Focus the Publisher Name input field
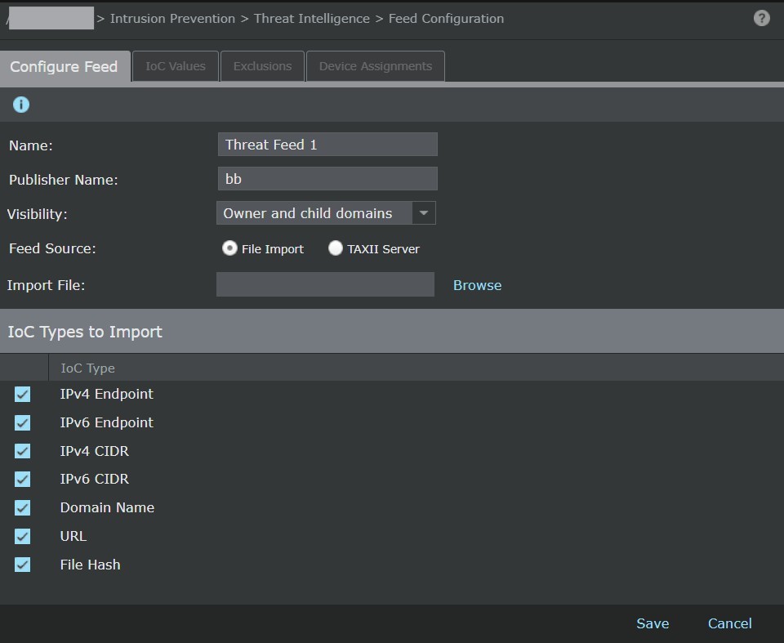This screenshot has width=784, height=643. [x=327, y=179]
